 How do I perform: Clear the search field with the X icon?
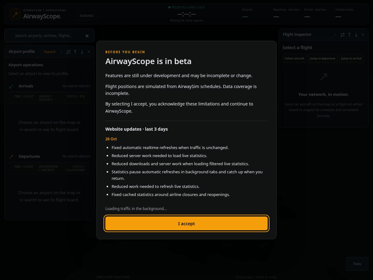(87, 36)
